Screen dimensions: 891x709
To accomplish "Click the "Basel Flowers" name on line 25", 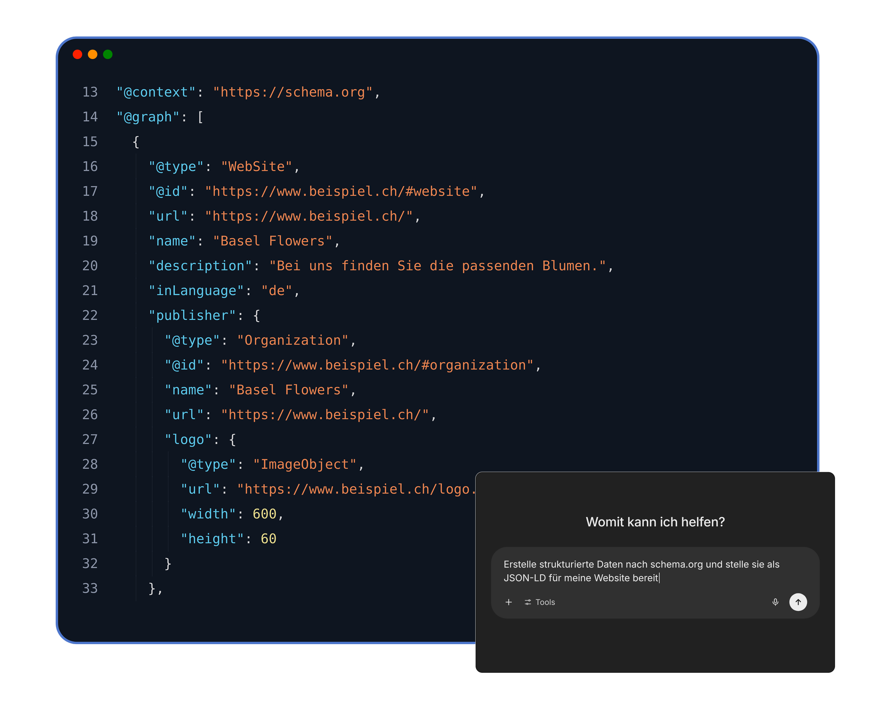I will pos(289,390).
